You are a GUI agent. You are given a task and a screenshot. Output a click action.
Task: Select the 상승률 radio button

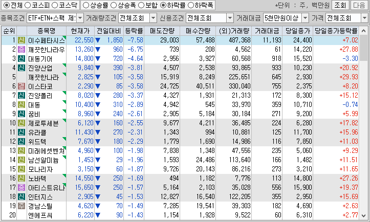coord(86,5)
